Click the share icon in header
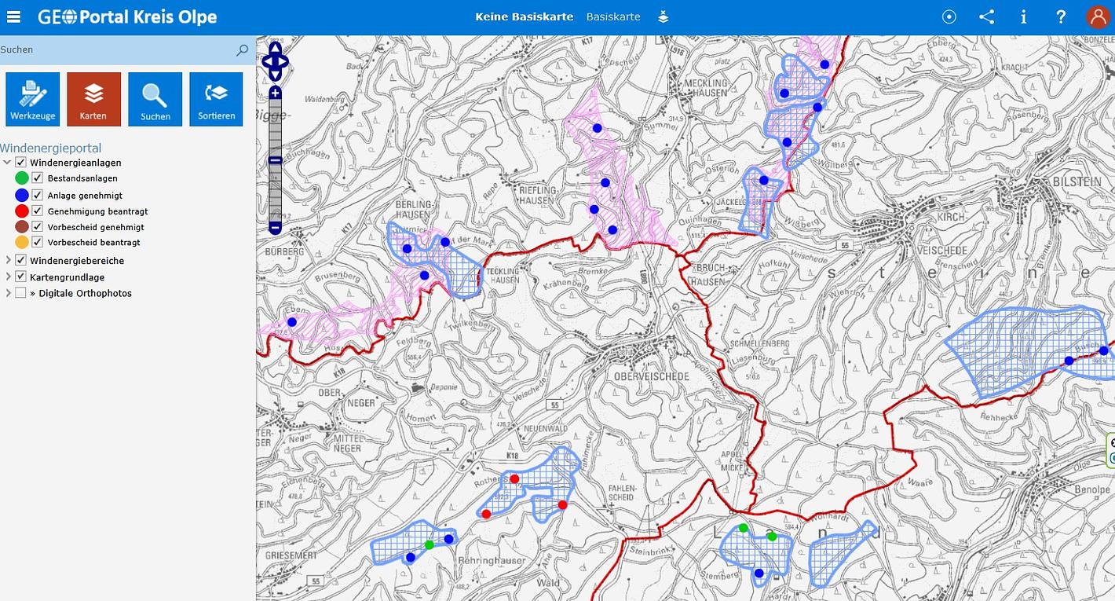The width and height of the screenshot is (1115, 601). click(x=986, y=16)
